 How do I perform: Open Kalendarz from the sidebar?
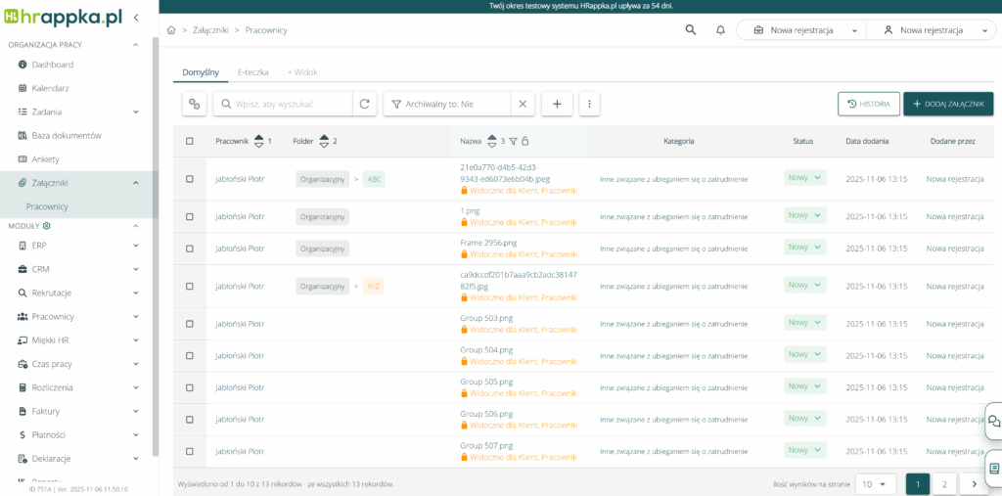tap(50, 88)
